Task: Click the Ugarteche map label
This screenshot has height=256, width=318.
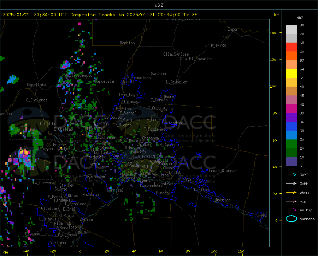Action: 95,176
